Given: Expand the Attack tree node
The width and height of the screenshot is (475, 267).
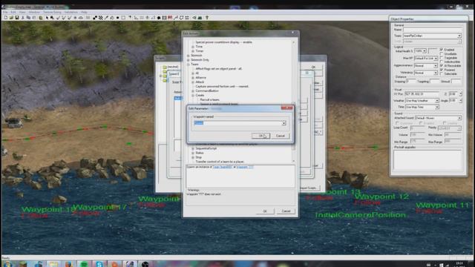Looking at the screenshot, I should [193, 82].
